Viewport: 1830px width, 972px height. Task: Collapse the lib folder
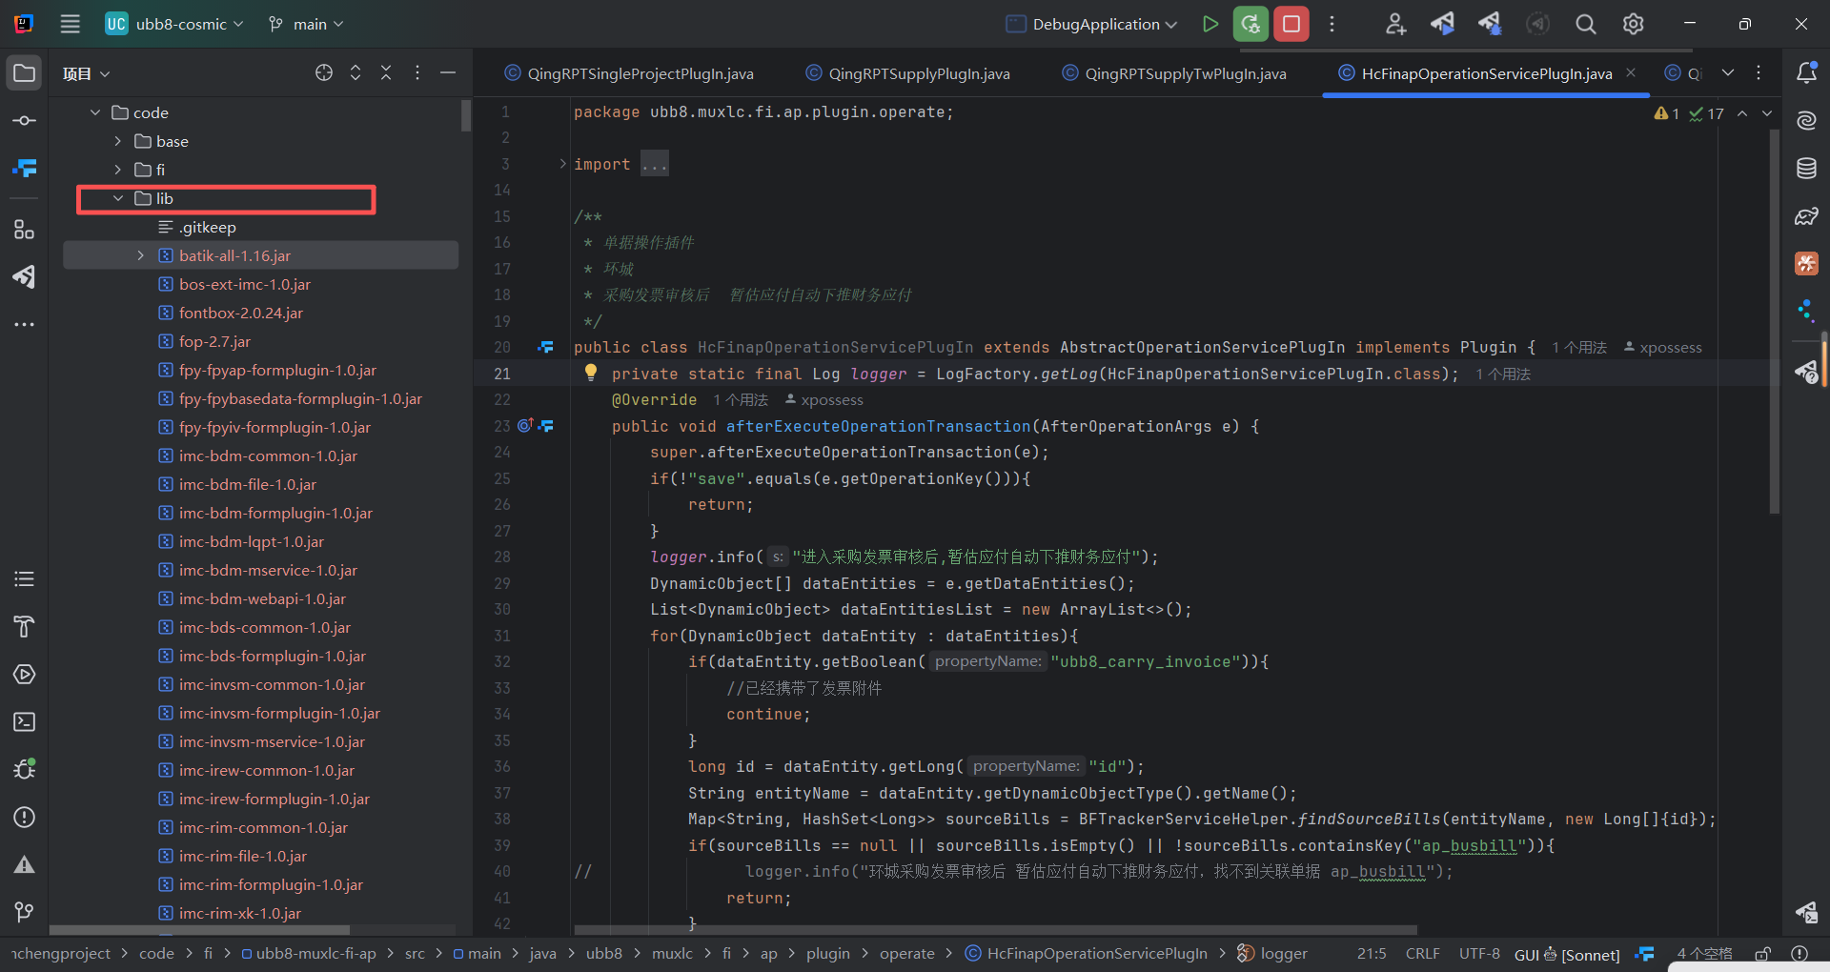[x=118, y=198]
